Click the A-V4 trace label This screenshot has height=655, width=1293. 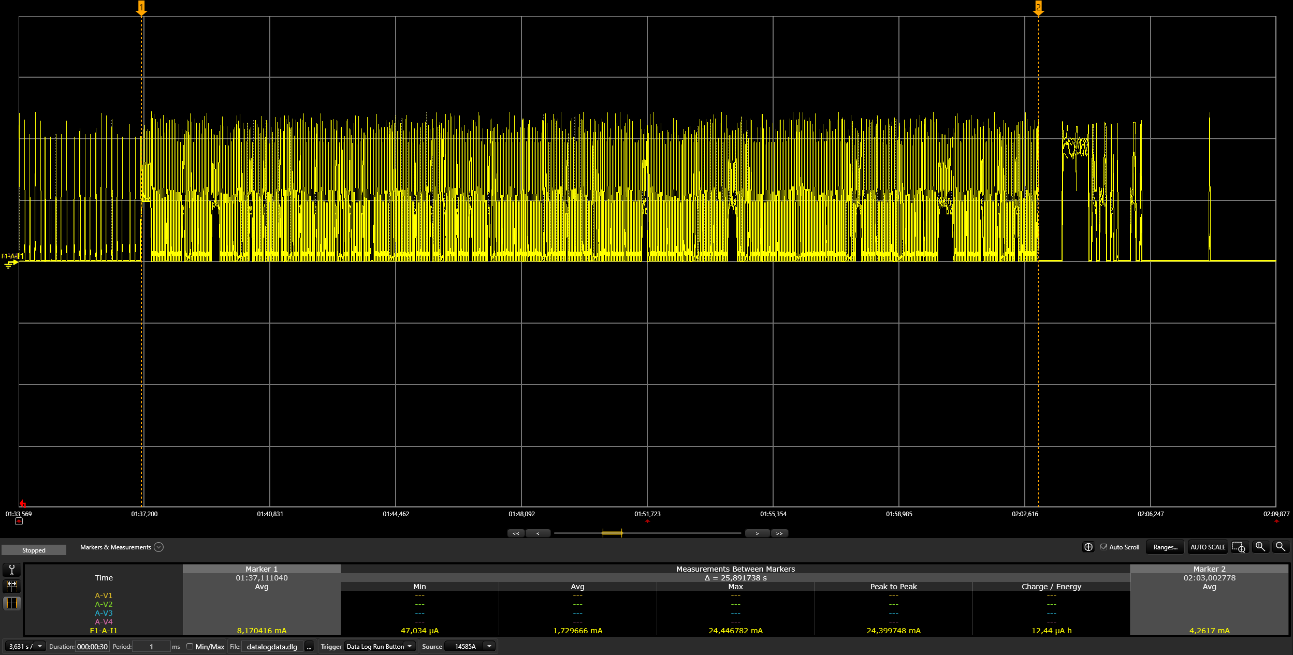(104, 622)
